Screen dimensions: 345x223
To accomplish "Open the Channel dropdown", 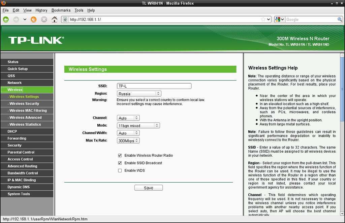I will pos(128,118).
